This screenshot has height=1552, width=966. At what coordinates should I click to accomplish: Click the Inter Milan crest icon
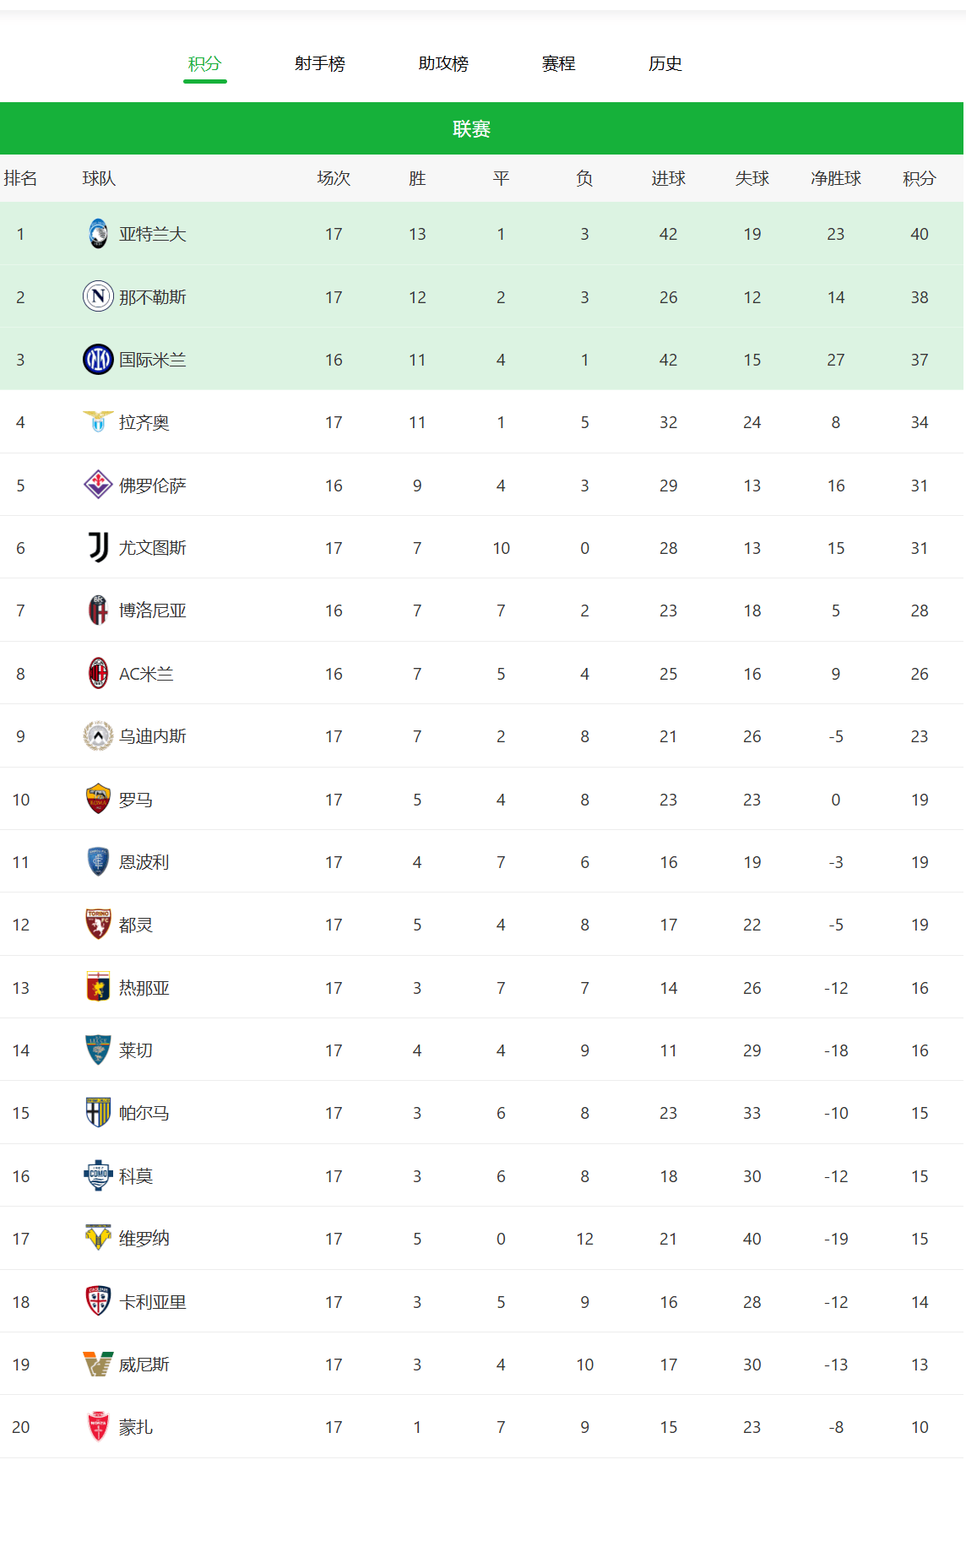pyautogui.click(x=98, y=360)
